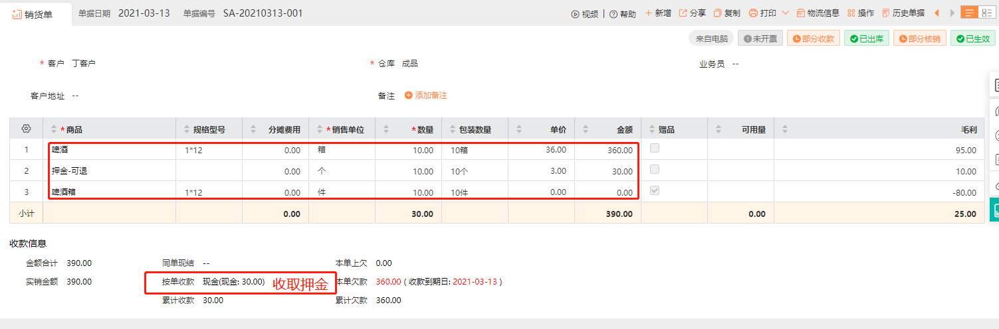Switch to the detailed layout view

point(986,13)
